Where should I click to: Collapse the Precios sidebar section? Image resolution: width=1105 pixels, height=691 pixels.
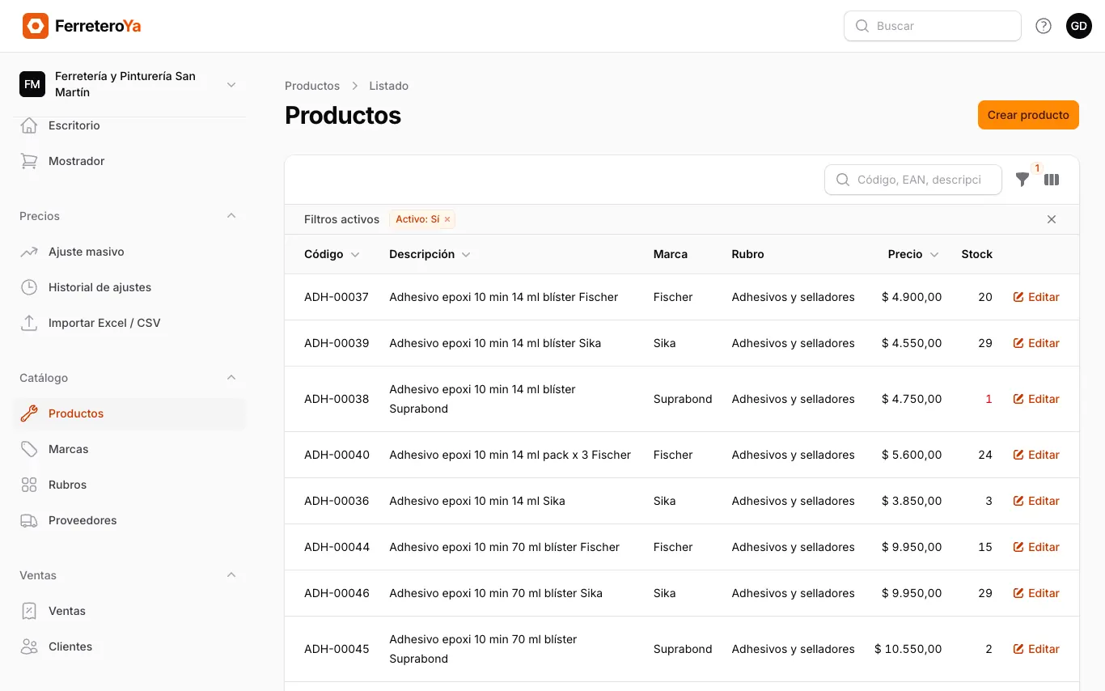(x=231, y=216)
